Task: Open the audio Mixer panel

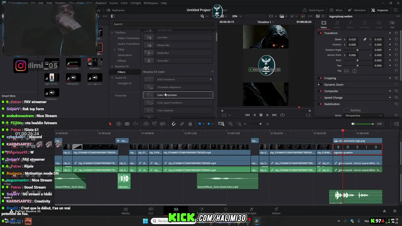Action: 336,10
